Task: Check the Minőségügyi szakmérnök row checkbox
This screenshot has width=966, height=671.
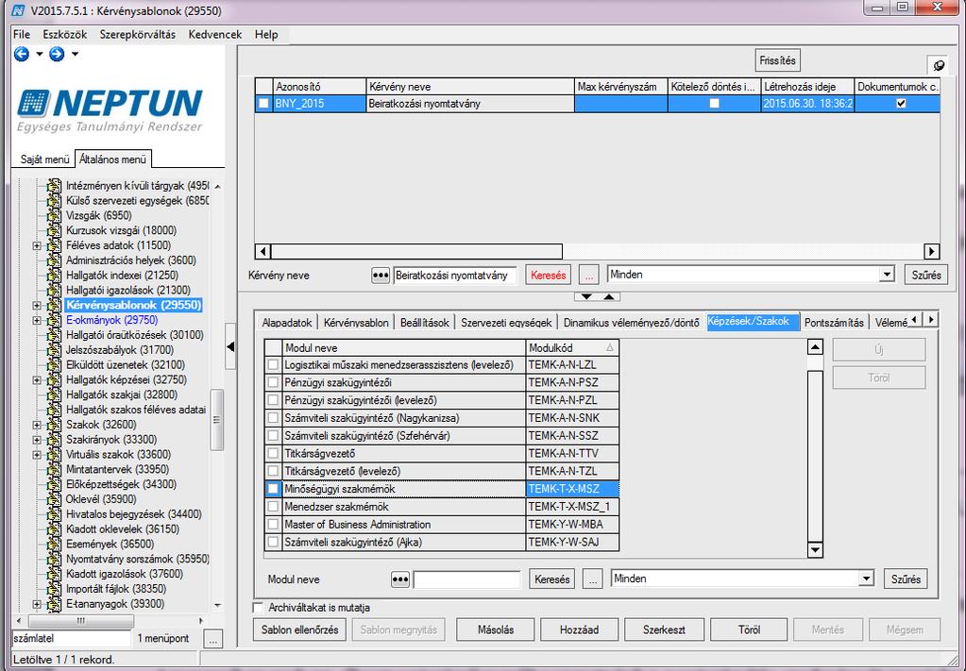Action: click(273, 489)
